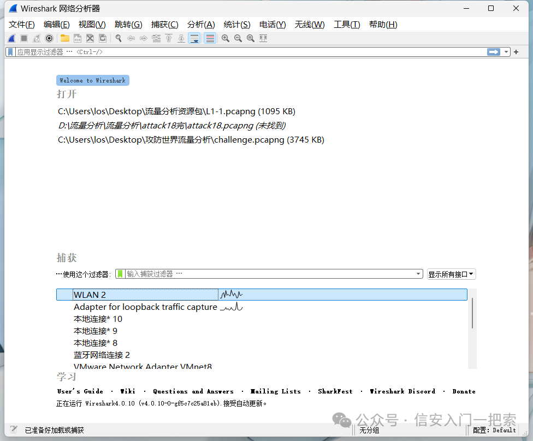
Task: Click the stop capture square icon
Action: [x=24, y=38]
